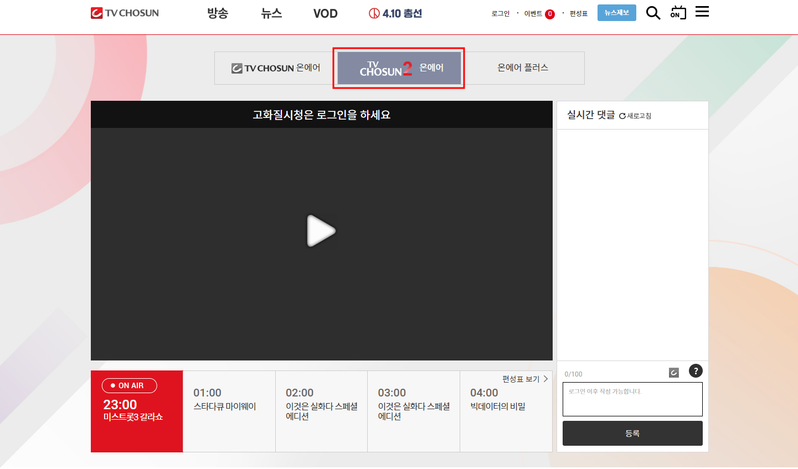The width and height of the screenshot is (798, 469).
Task: Open the VOD menu
Action: coord(325,13)
